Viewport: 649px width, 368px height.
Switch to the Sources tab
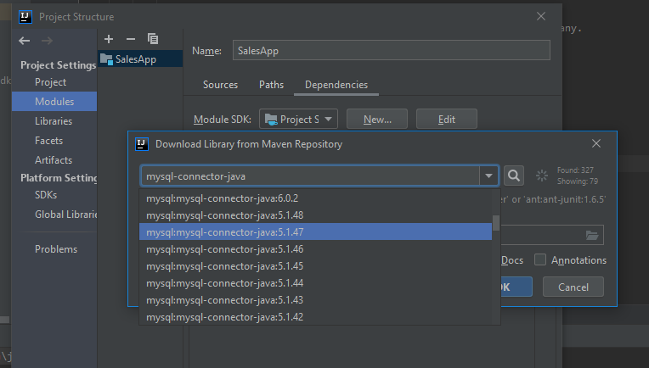220,85
